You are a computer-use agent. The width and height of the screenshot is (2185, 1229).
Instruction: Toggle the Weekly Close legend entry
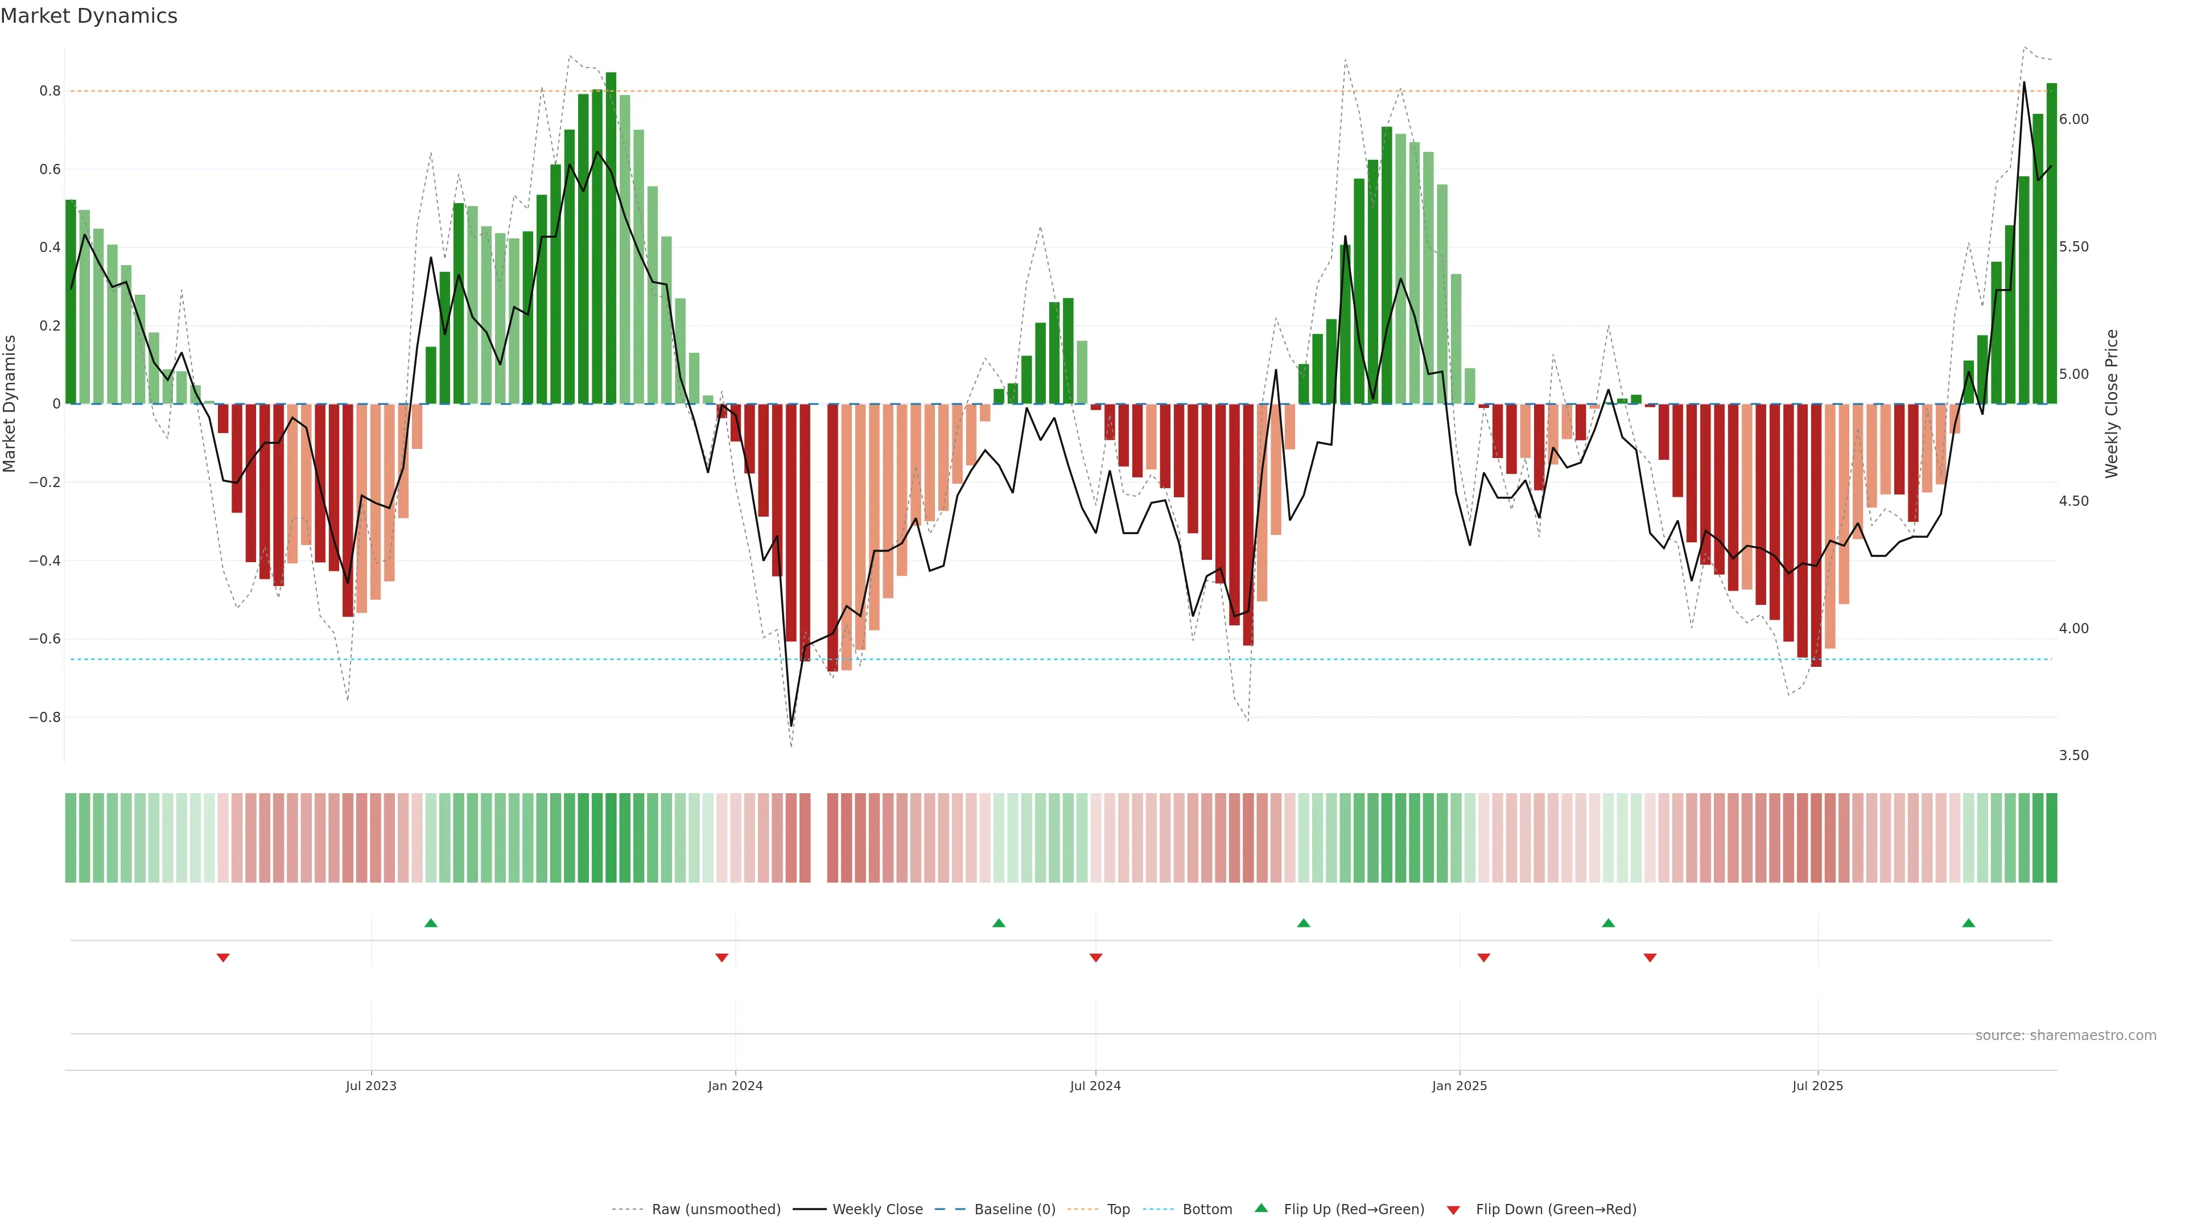877,1210
